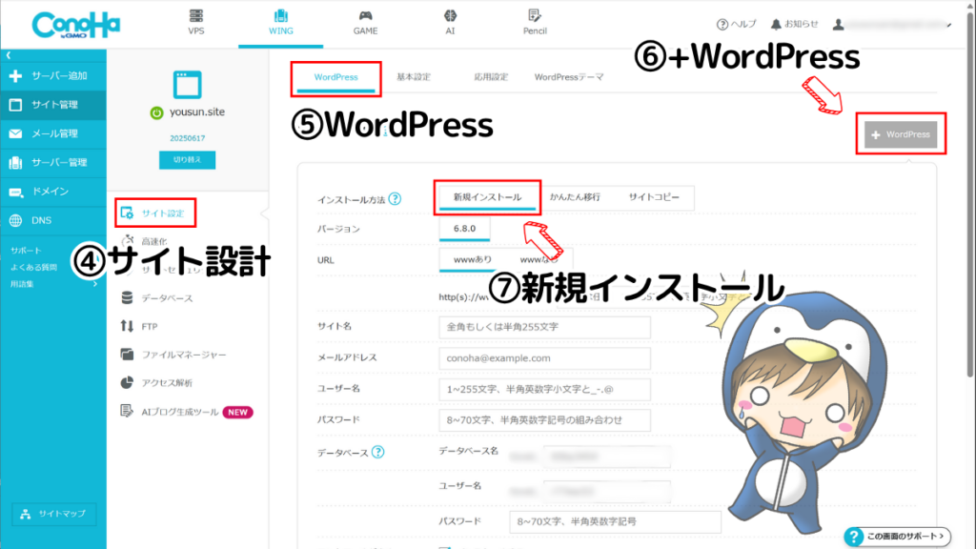
Task: Click the green power status icon
Action: pos(157,112)
